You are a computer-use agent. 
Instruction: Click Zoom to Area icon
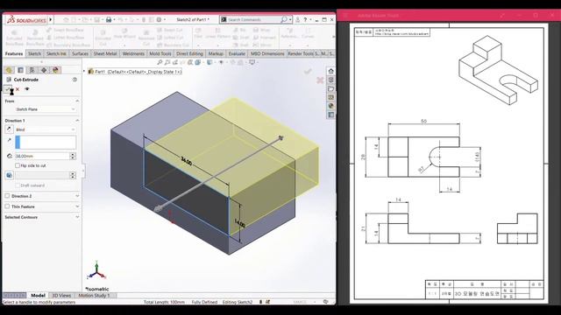click(x=167, y=62)
